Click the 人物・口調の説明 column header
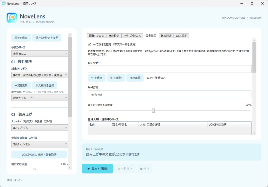Viewport: 268px width, 187px height. (173, 125)
